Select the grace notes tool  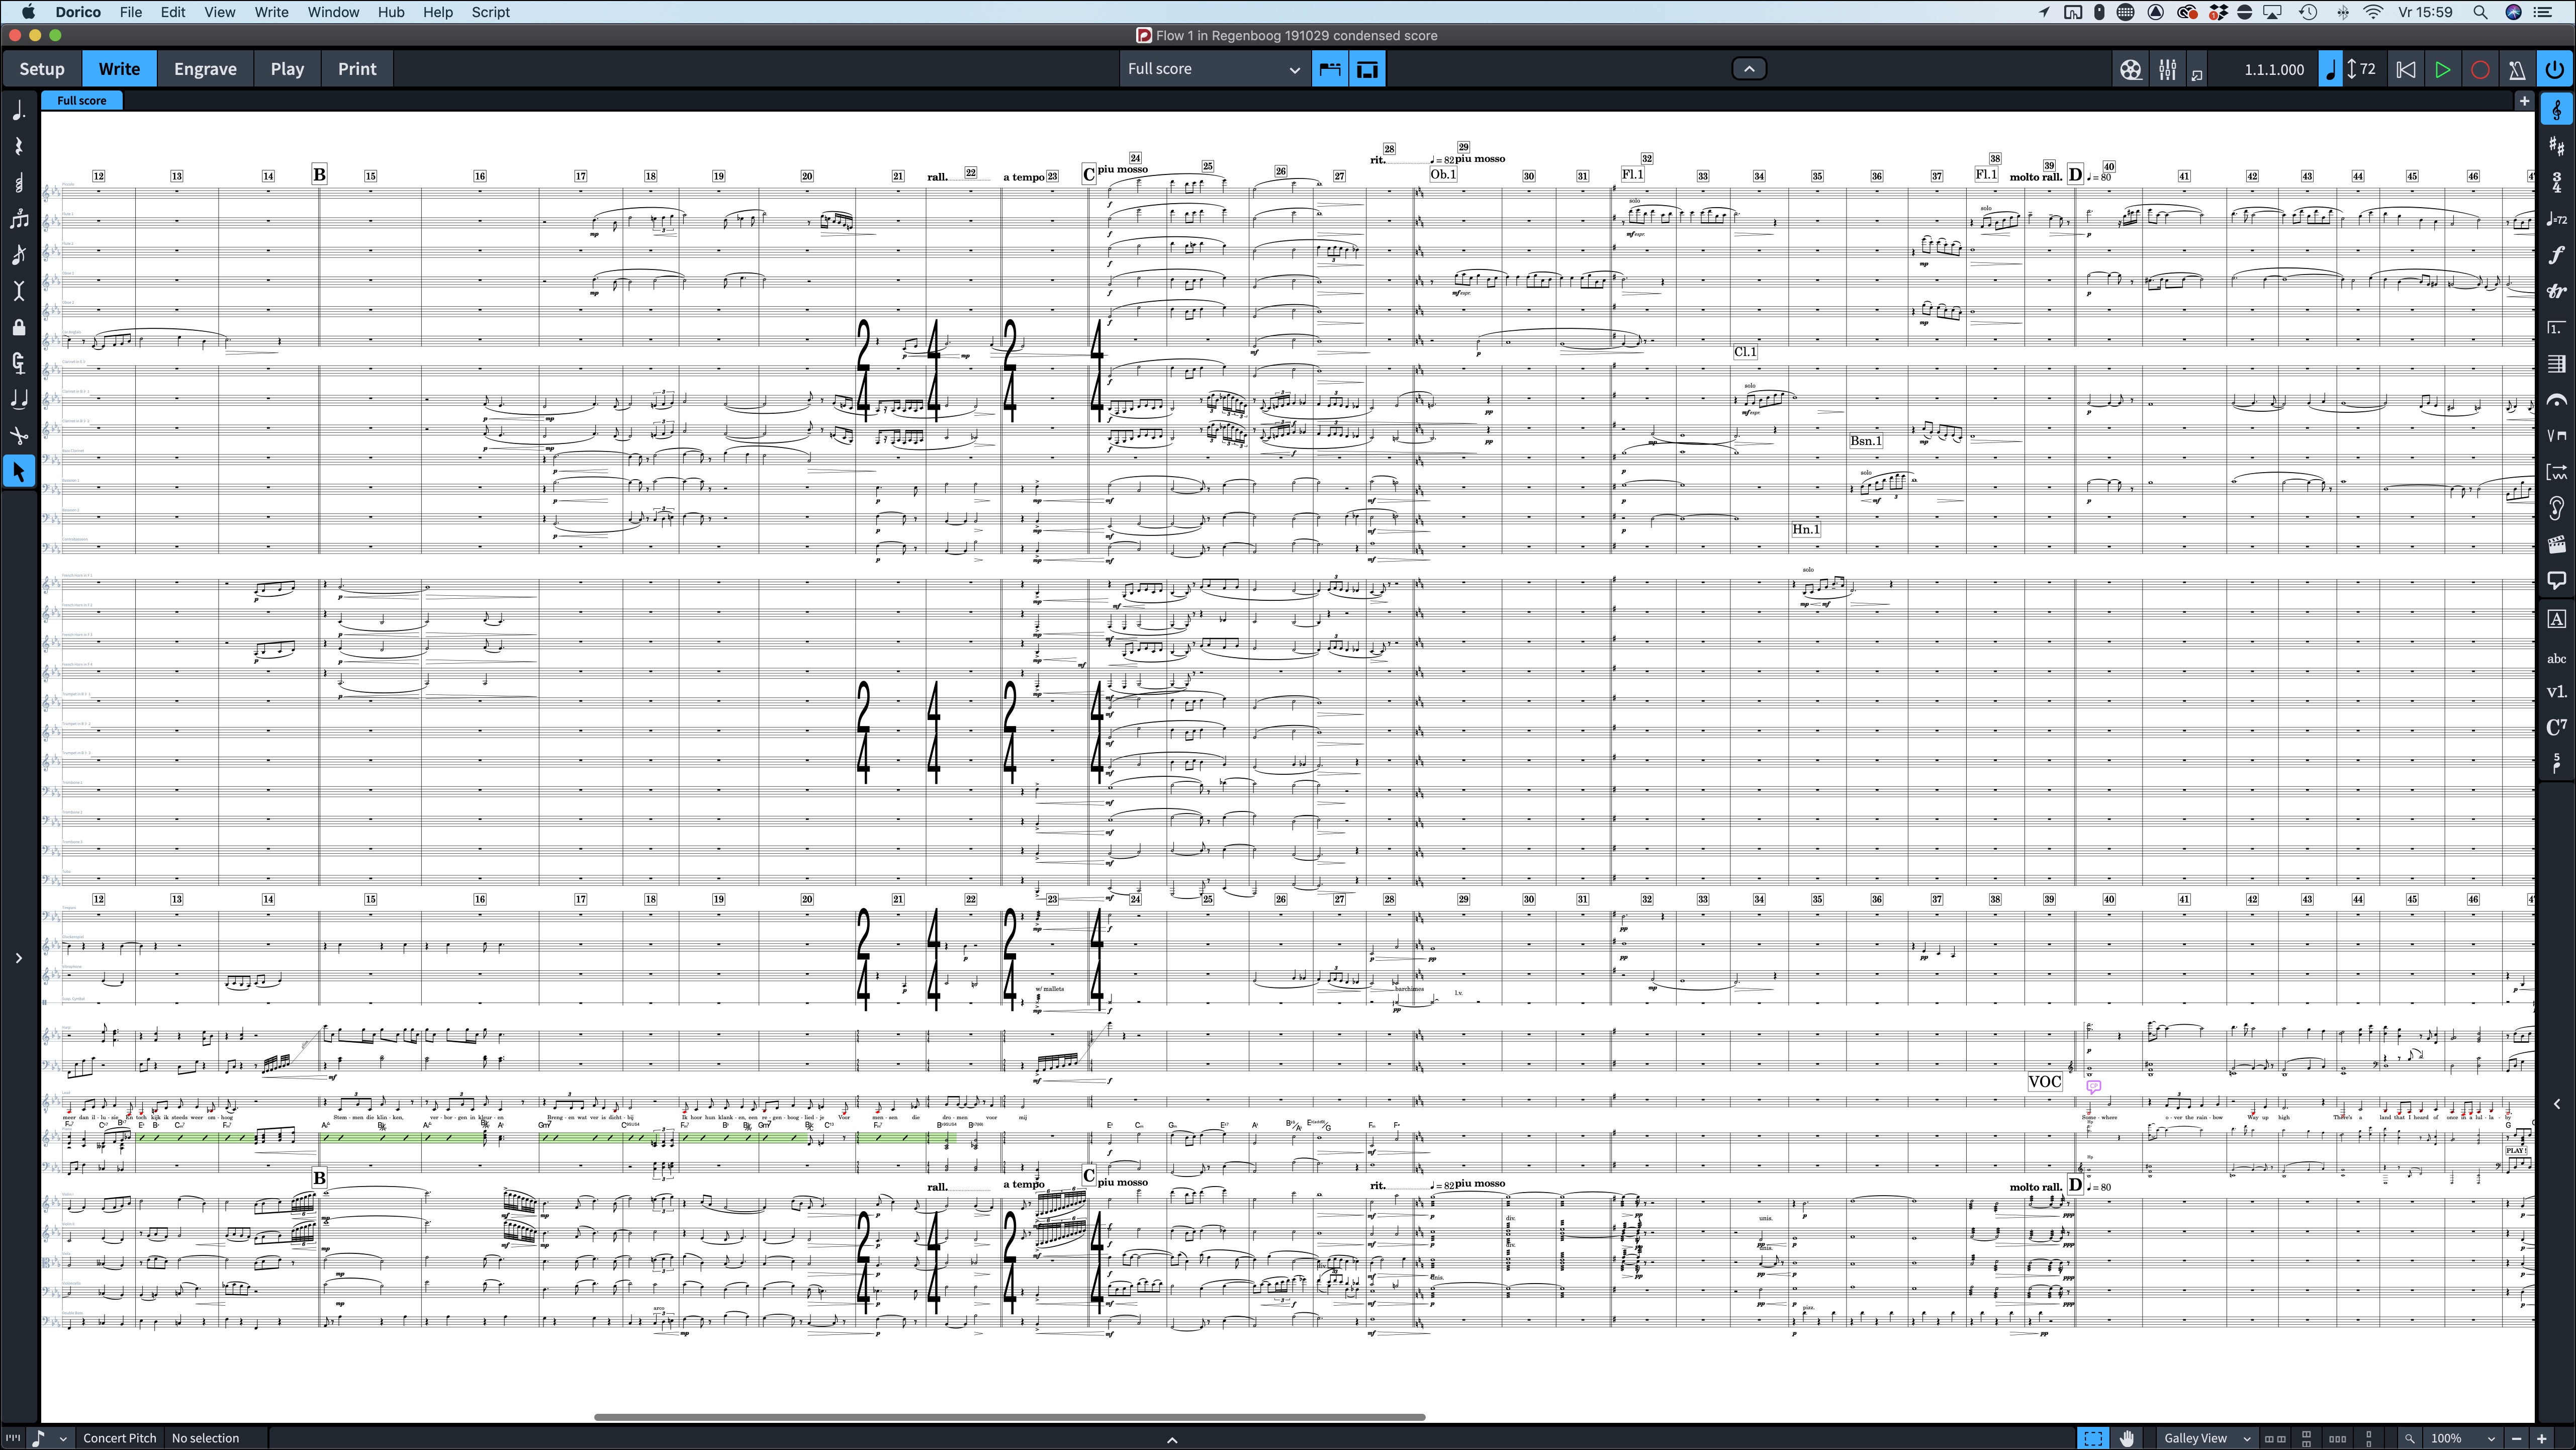pos(19,255)
